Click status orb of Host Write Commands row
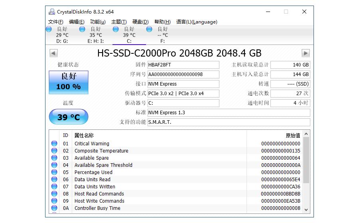The image size is (359, 223). click(54, 201)
